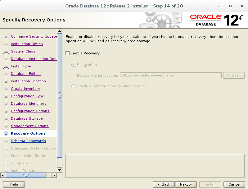Click the Installation Option step marker icon
248x189 pixels.
6,44
